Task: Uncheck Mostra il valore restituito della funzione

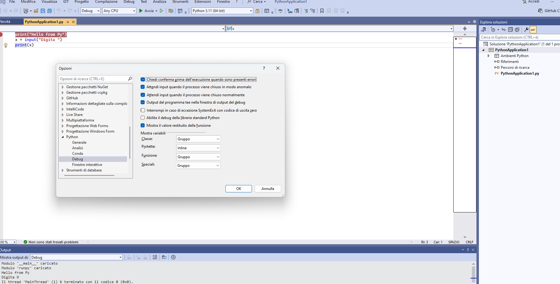Action: pos(142,125)
